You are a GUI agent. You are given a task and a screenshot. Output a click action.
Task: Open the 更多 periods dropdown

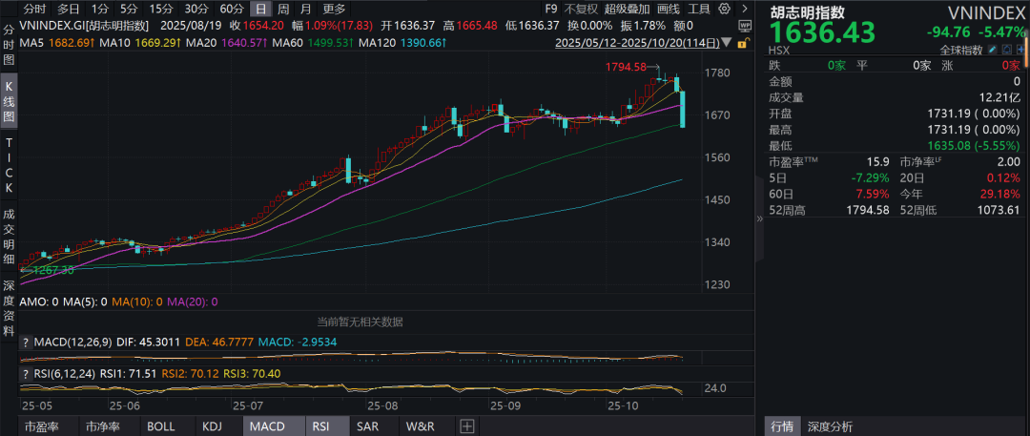point(334,9)
